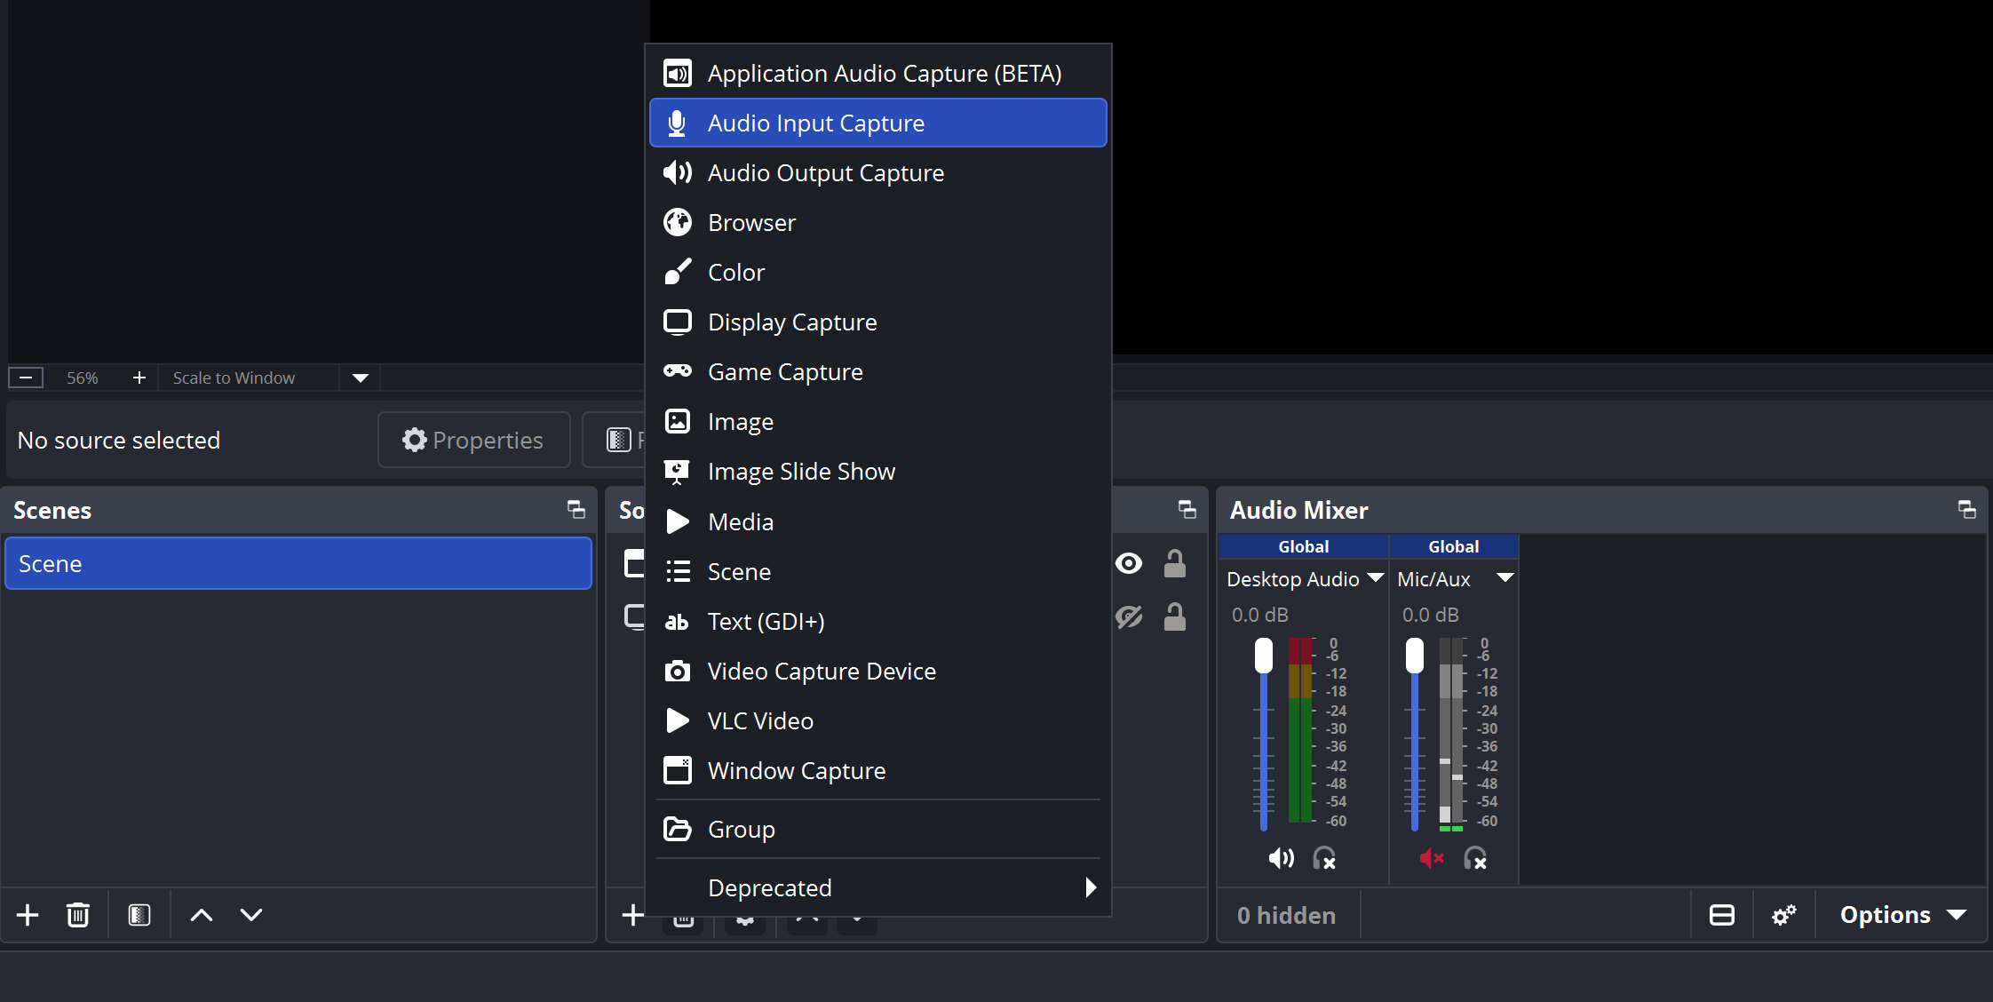Choose the Image source option
Viewport: 1993px width, 1002px height.
click(x=877, y=421)
